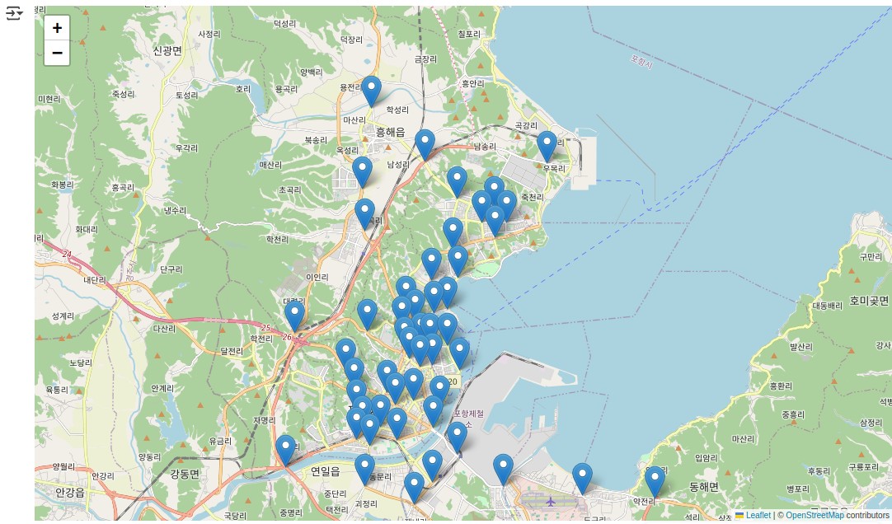Click the 흥해읍 town label on map
This screenshot has width=892, height=524.
pos(390,133)
